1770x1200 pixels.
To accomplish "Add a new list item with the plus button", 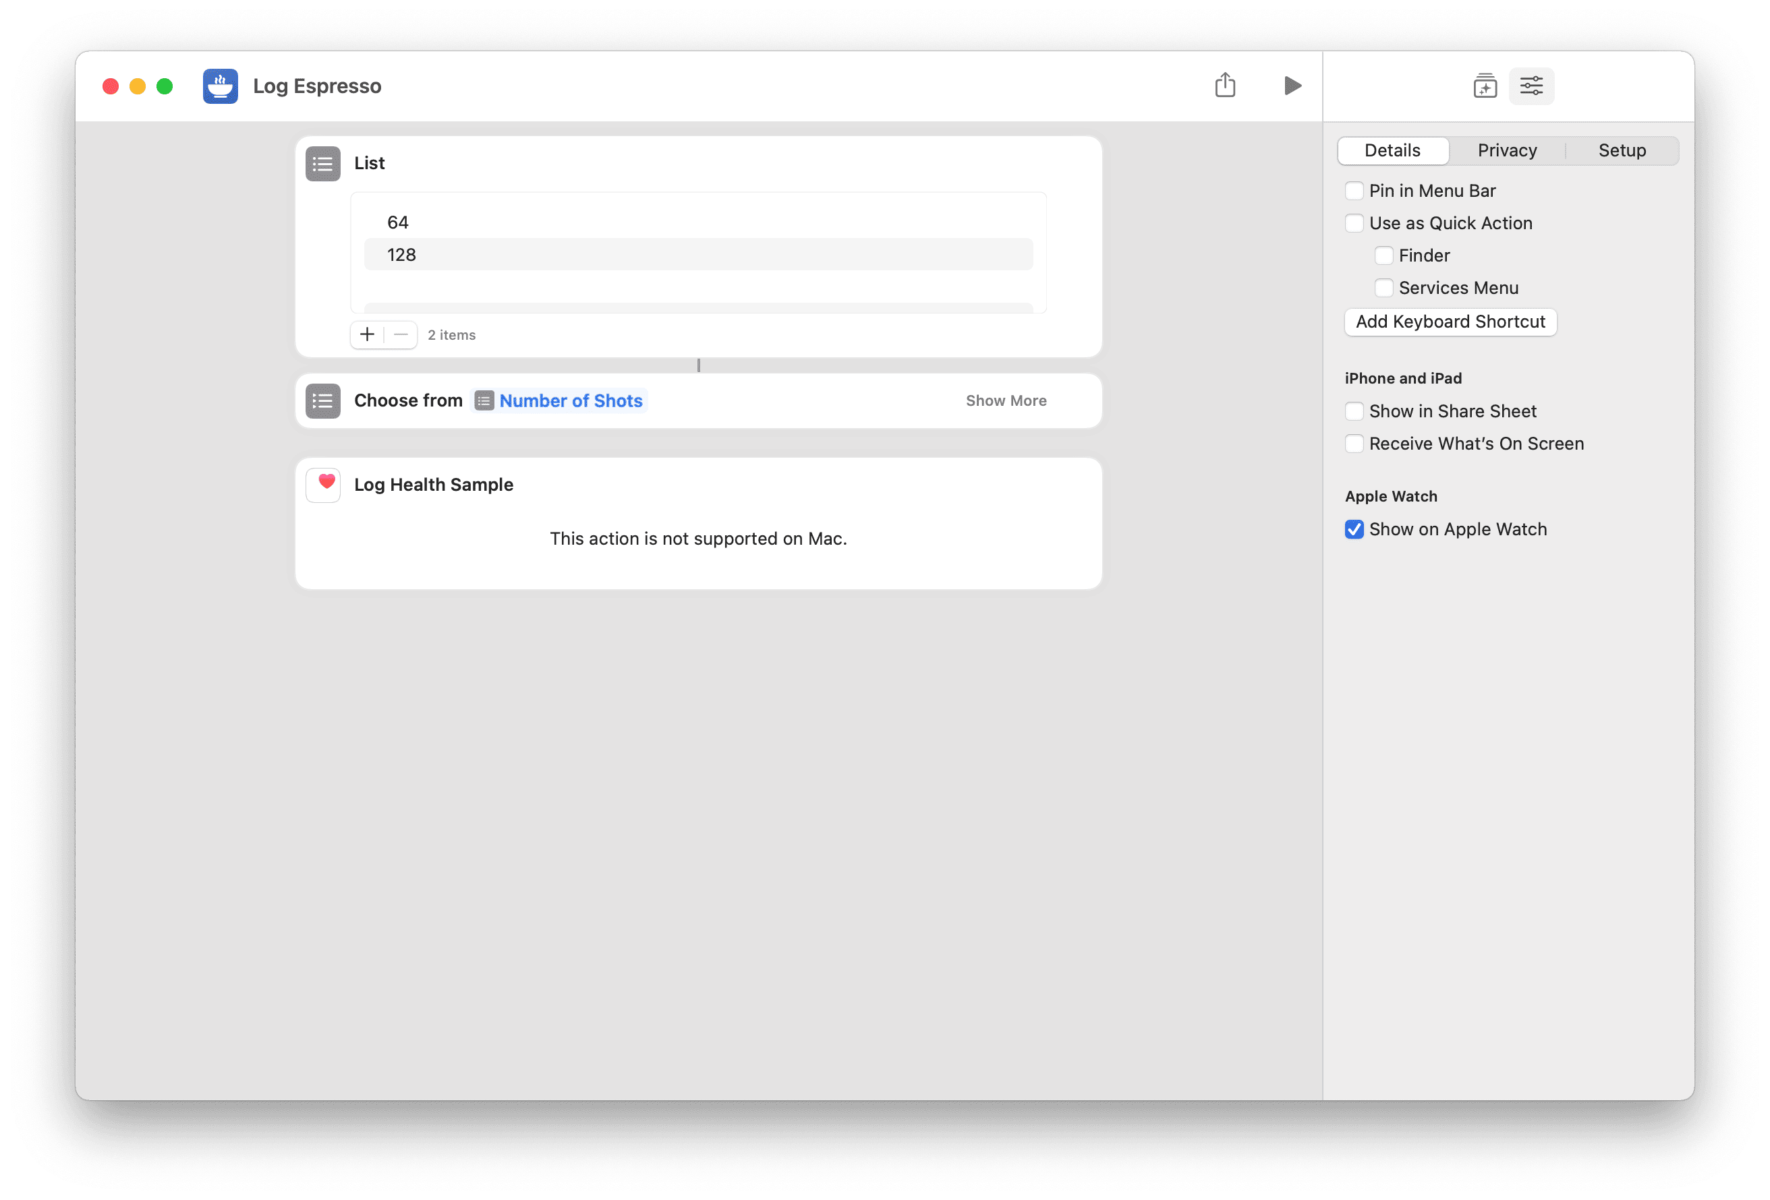I will [368, 334].
